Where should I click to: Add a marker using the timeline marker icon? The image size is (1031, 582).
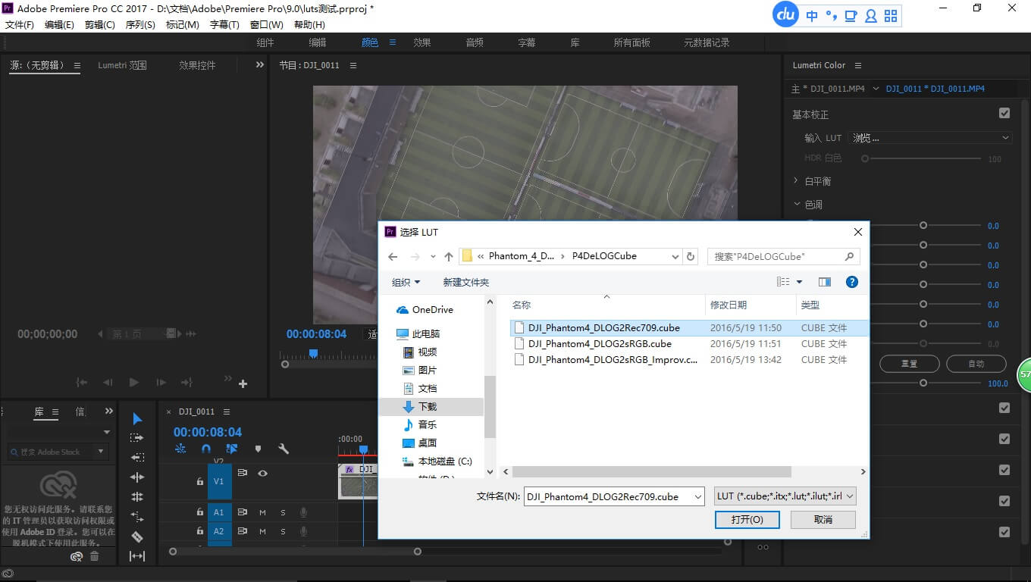258,449
